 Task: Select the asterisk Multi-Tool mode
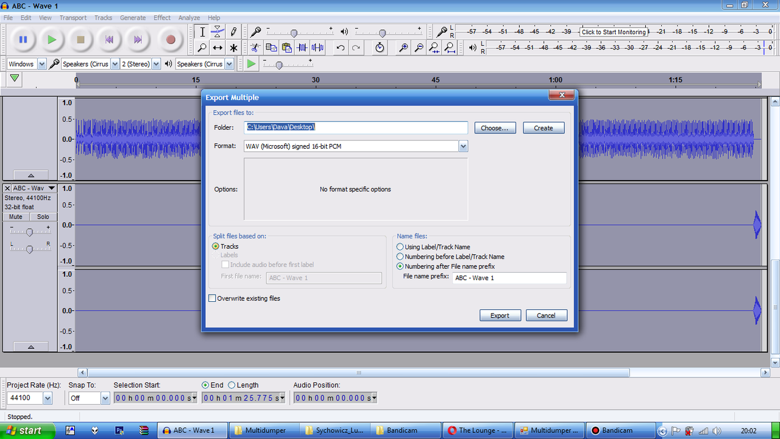click(x=233, y=48)
